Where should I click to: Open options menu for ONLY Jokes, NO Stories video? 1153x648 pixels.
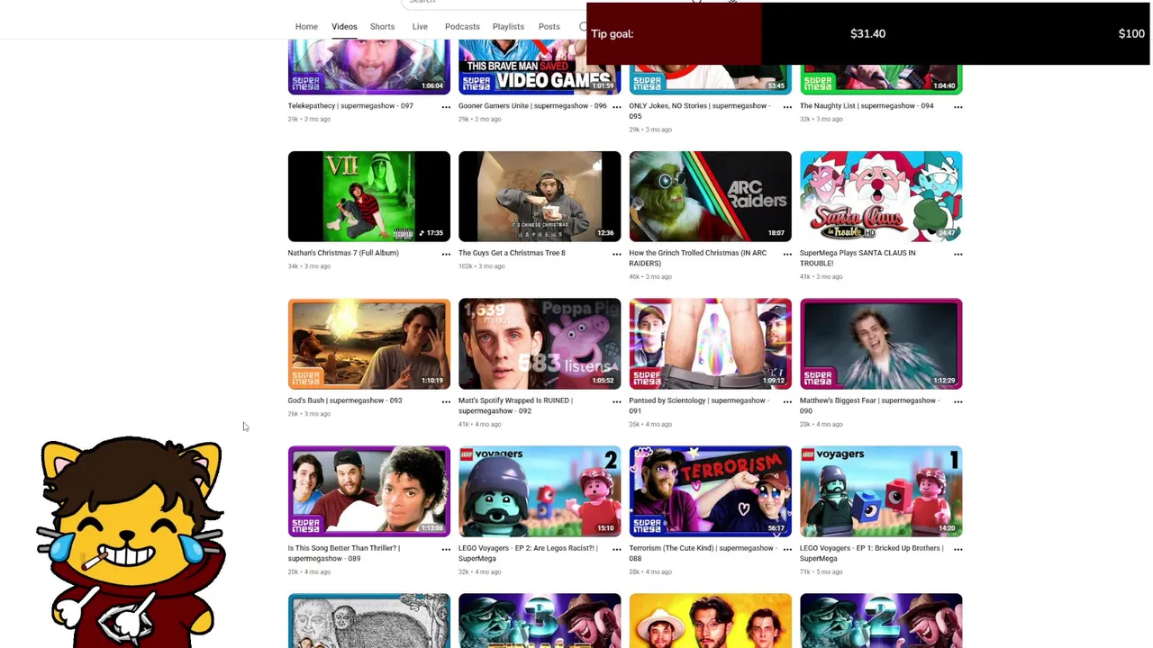click(x=787, y=107)
